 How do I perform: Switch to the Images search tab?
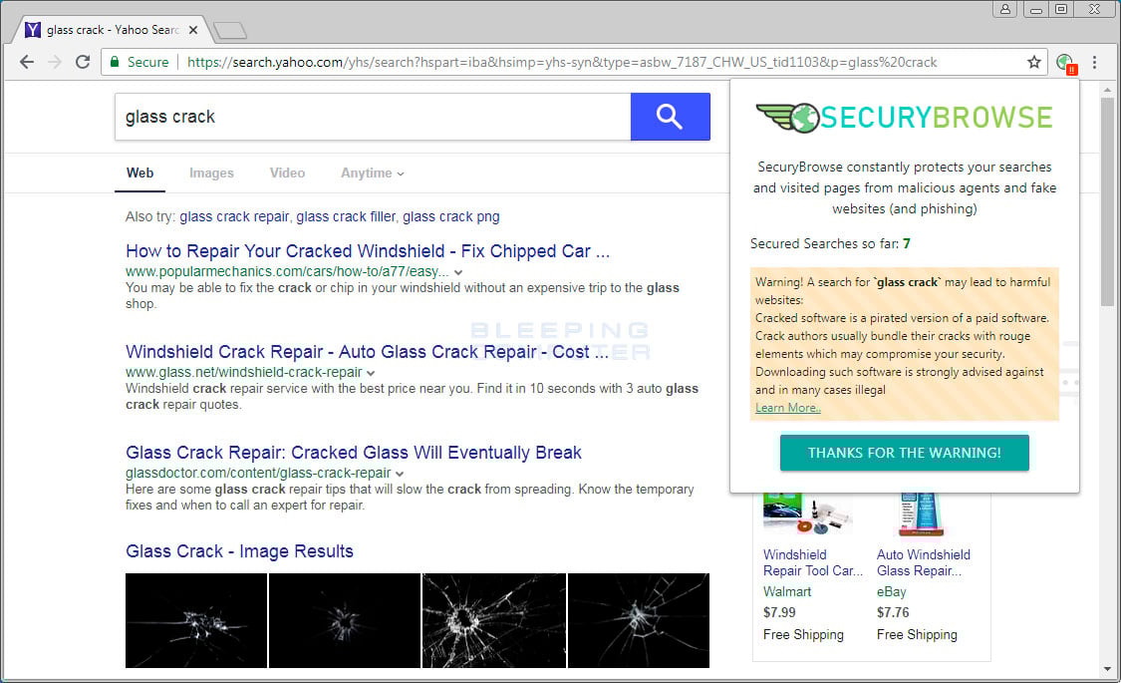211,173
